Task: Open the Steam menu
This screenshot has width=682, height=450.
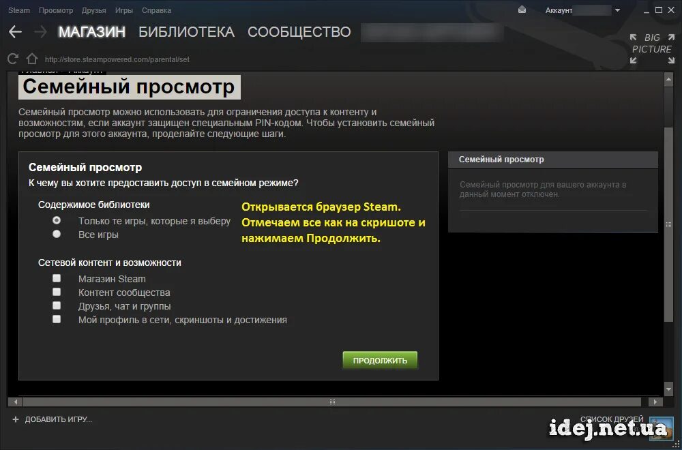Action: click(x=19, y=10)
